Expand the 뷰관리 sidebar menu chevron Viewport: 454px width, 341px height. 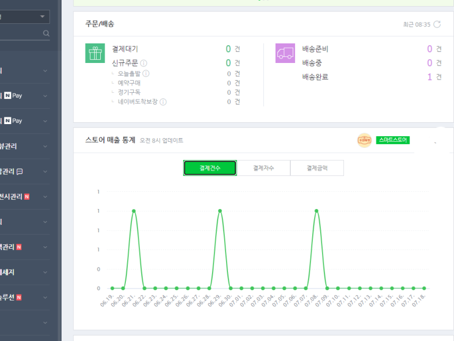coord(45,147)
